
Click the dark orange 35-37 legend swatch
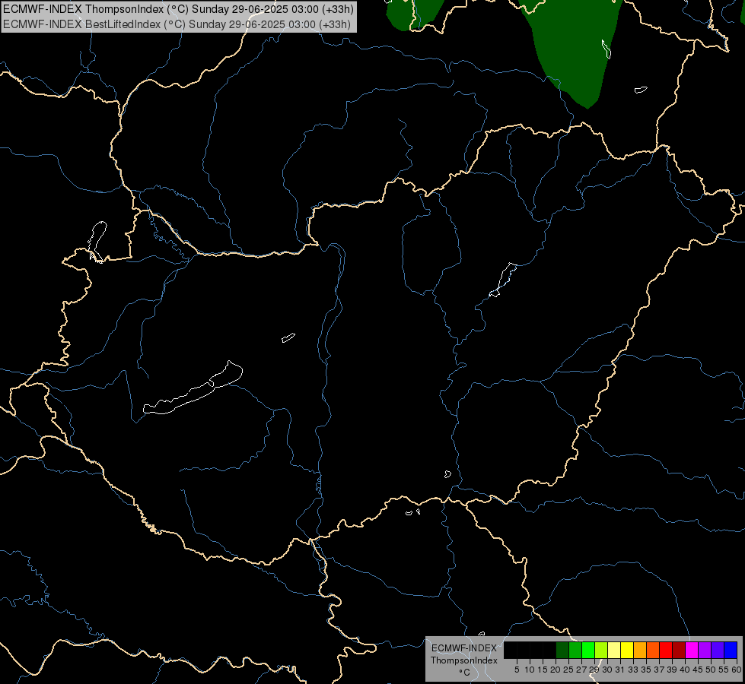pyautogui.click(x=653, y=651)
